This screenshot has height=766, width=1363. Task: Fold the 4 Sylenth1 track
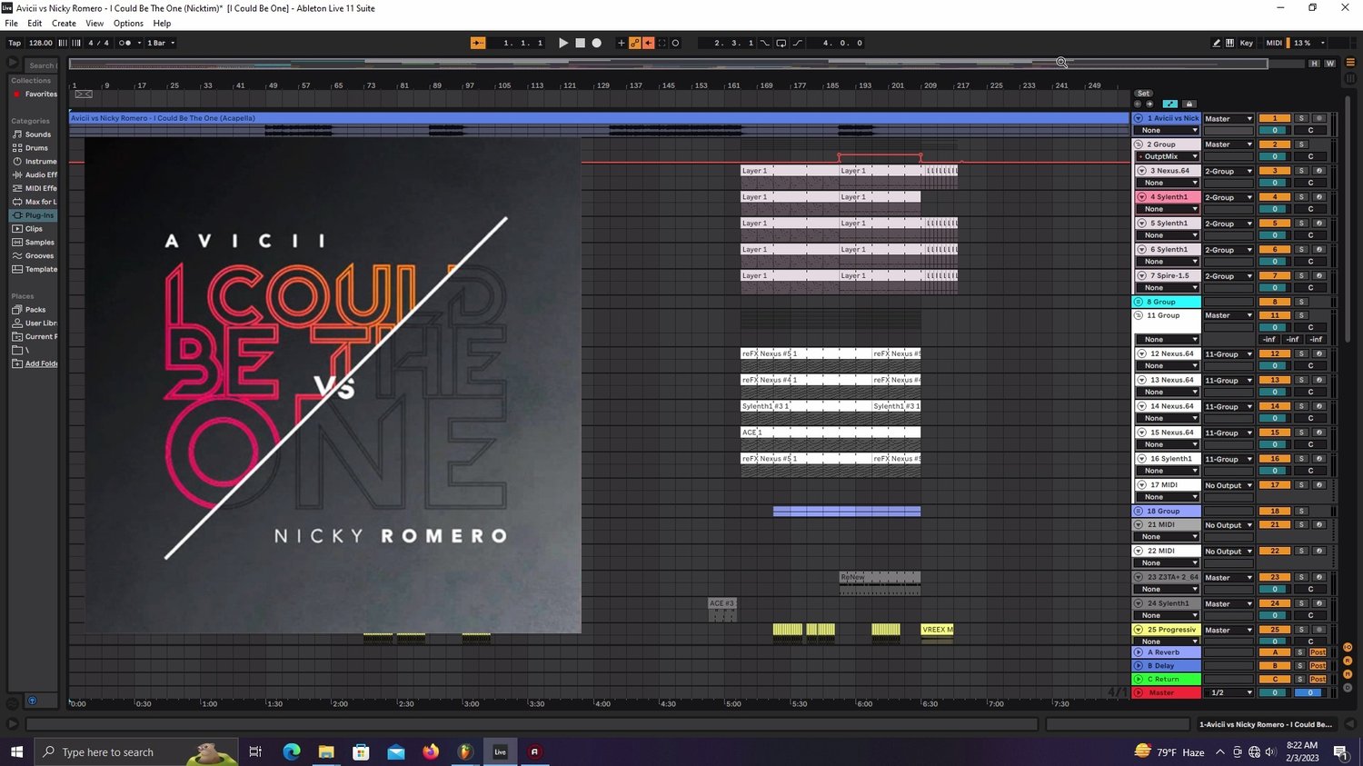[1142, 197]
